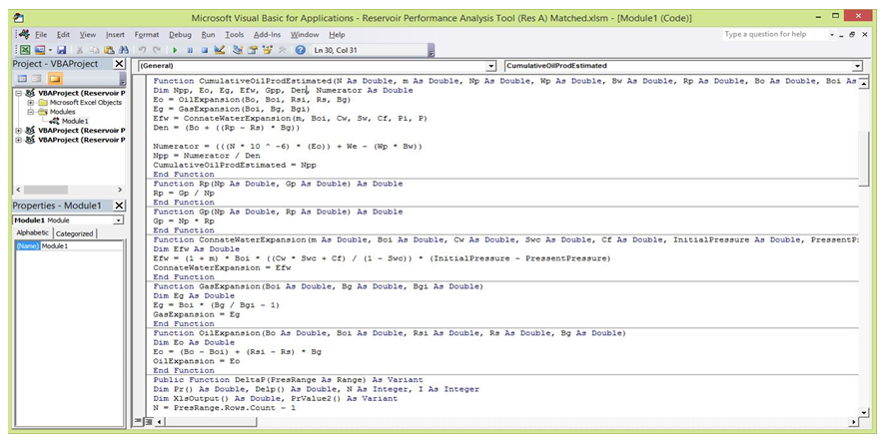
Task: Click the Break (pause) icon
Action: (x=190, y=50)
